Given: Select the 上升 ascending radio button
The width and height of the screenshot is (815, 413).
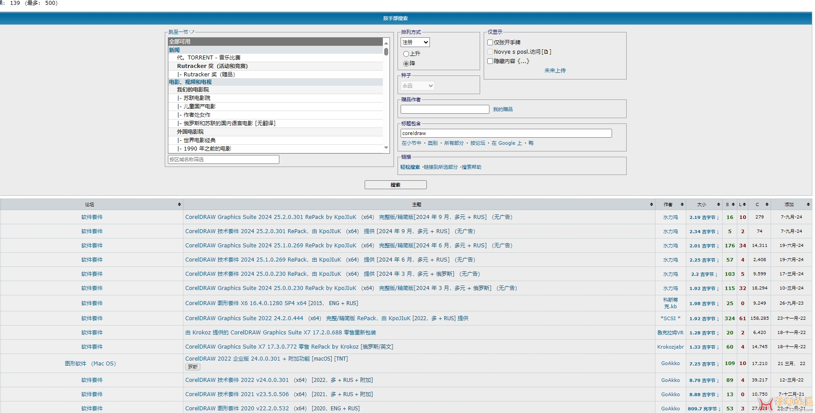Looking at the screenshot, I should point(406,54).
